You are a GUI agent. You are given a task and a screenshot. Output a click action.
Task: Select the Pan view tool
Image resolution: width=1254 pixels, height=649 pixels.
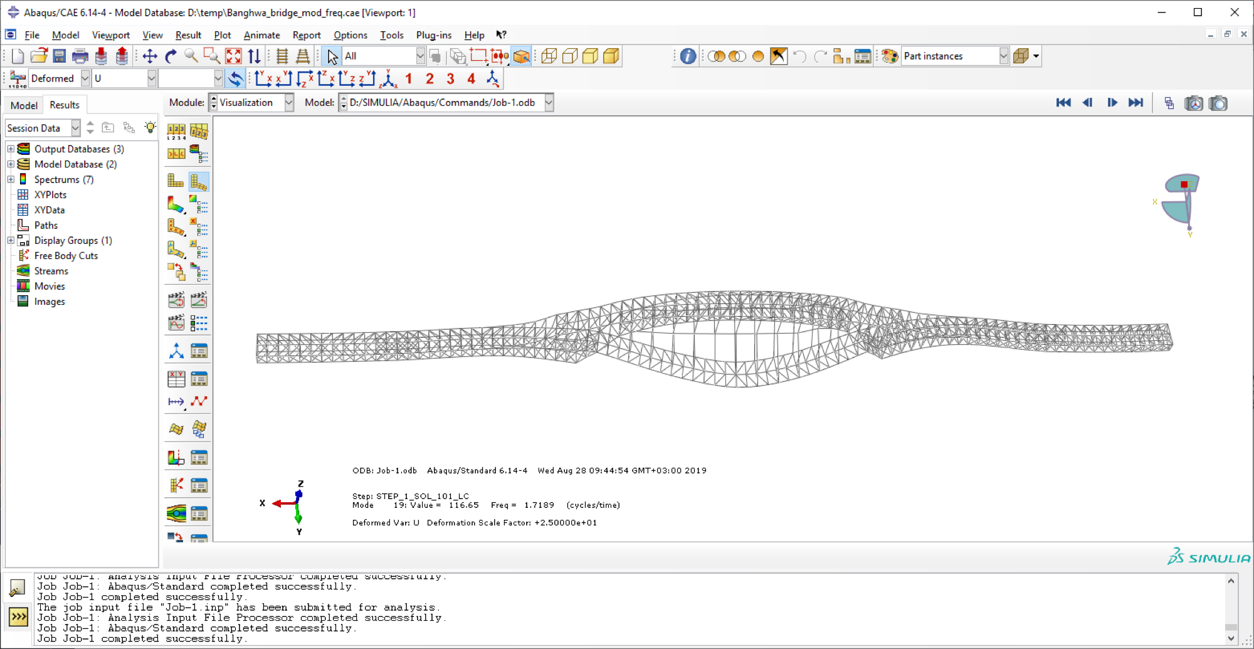click(150, 56)
